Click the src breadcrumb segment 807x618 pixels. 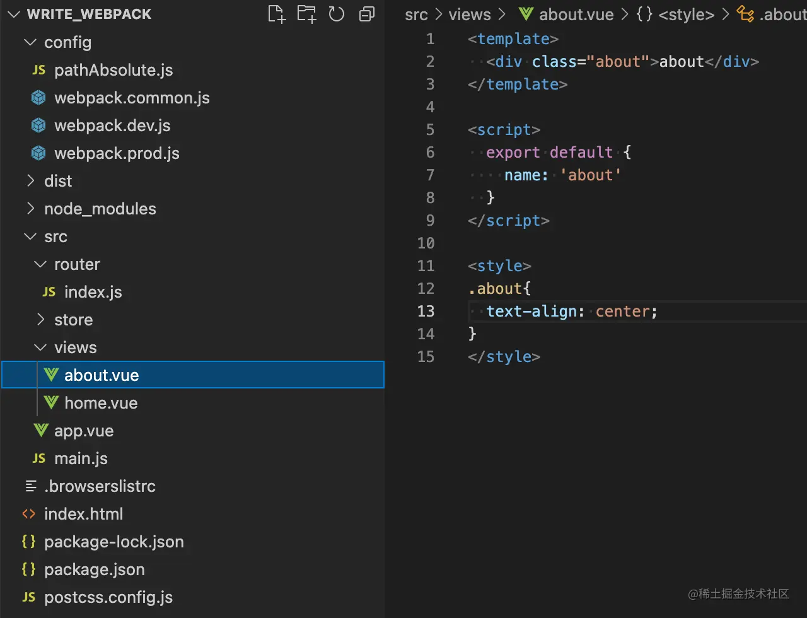[x=416, y=15]
